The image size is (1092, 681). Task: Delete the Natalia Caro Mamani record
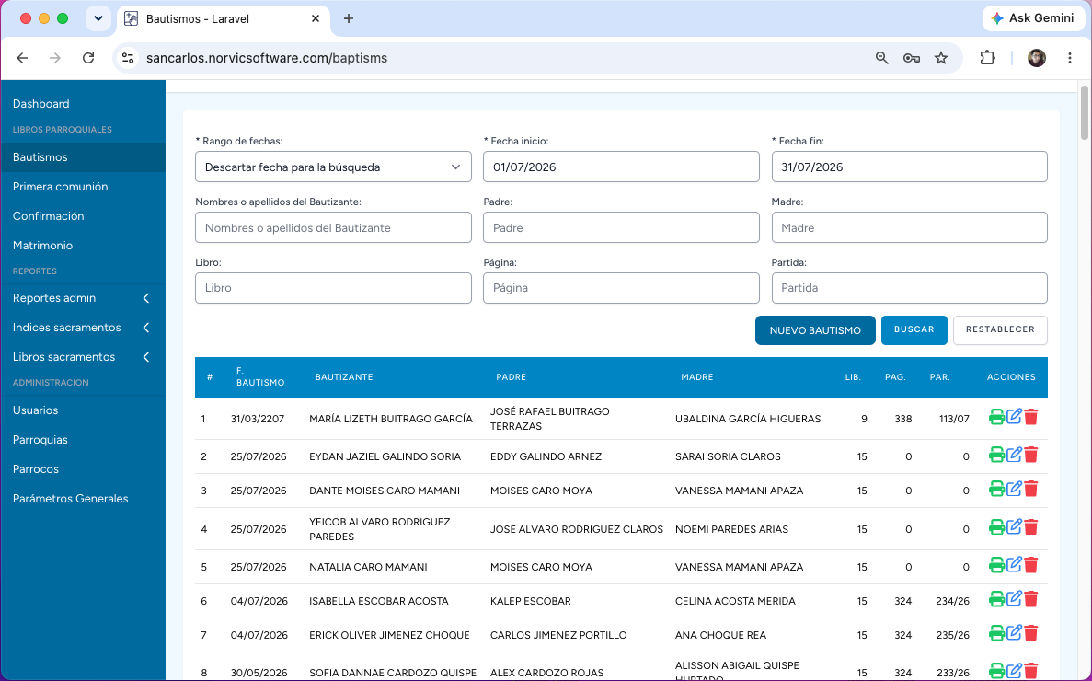1031,565
